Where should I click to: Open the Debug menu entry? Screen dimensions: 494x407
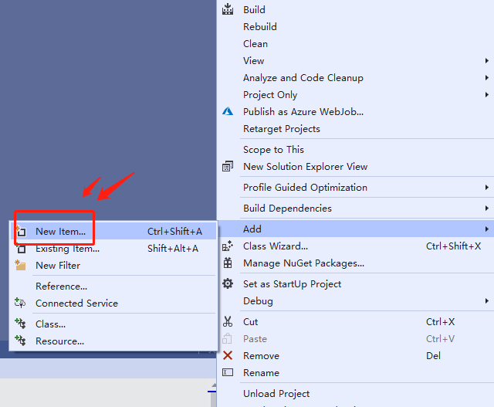pos(356,300)
